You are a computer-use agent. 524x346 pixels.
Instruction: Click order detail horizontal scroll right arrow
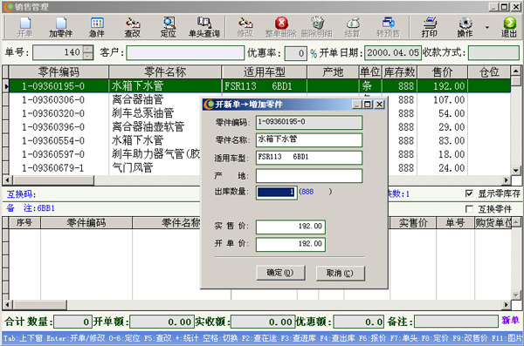507,305
